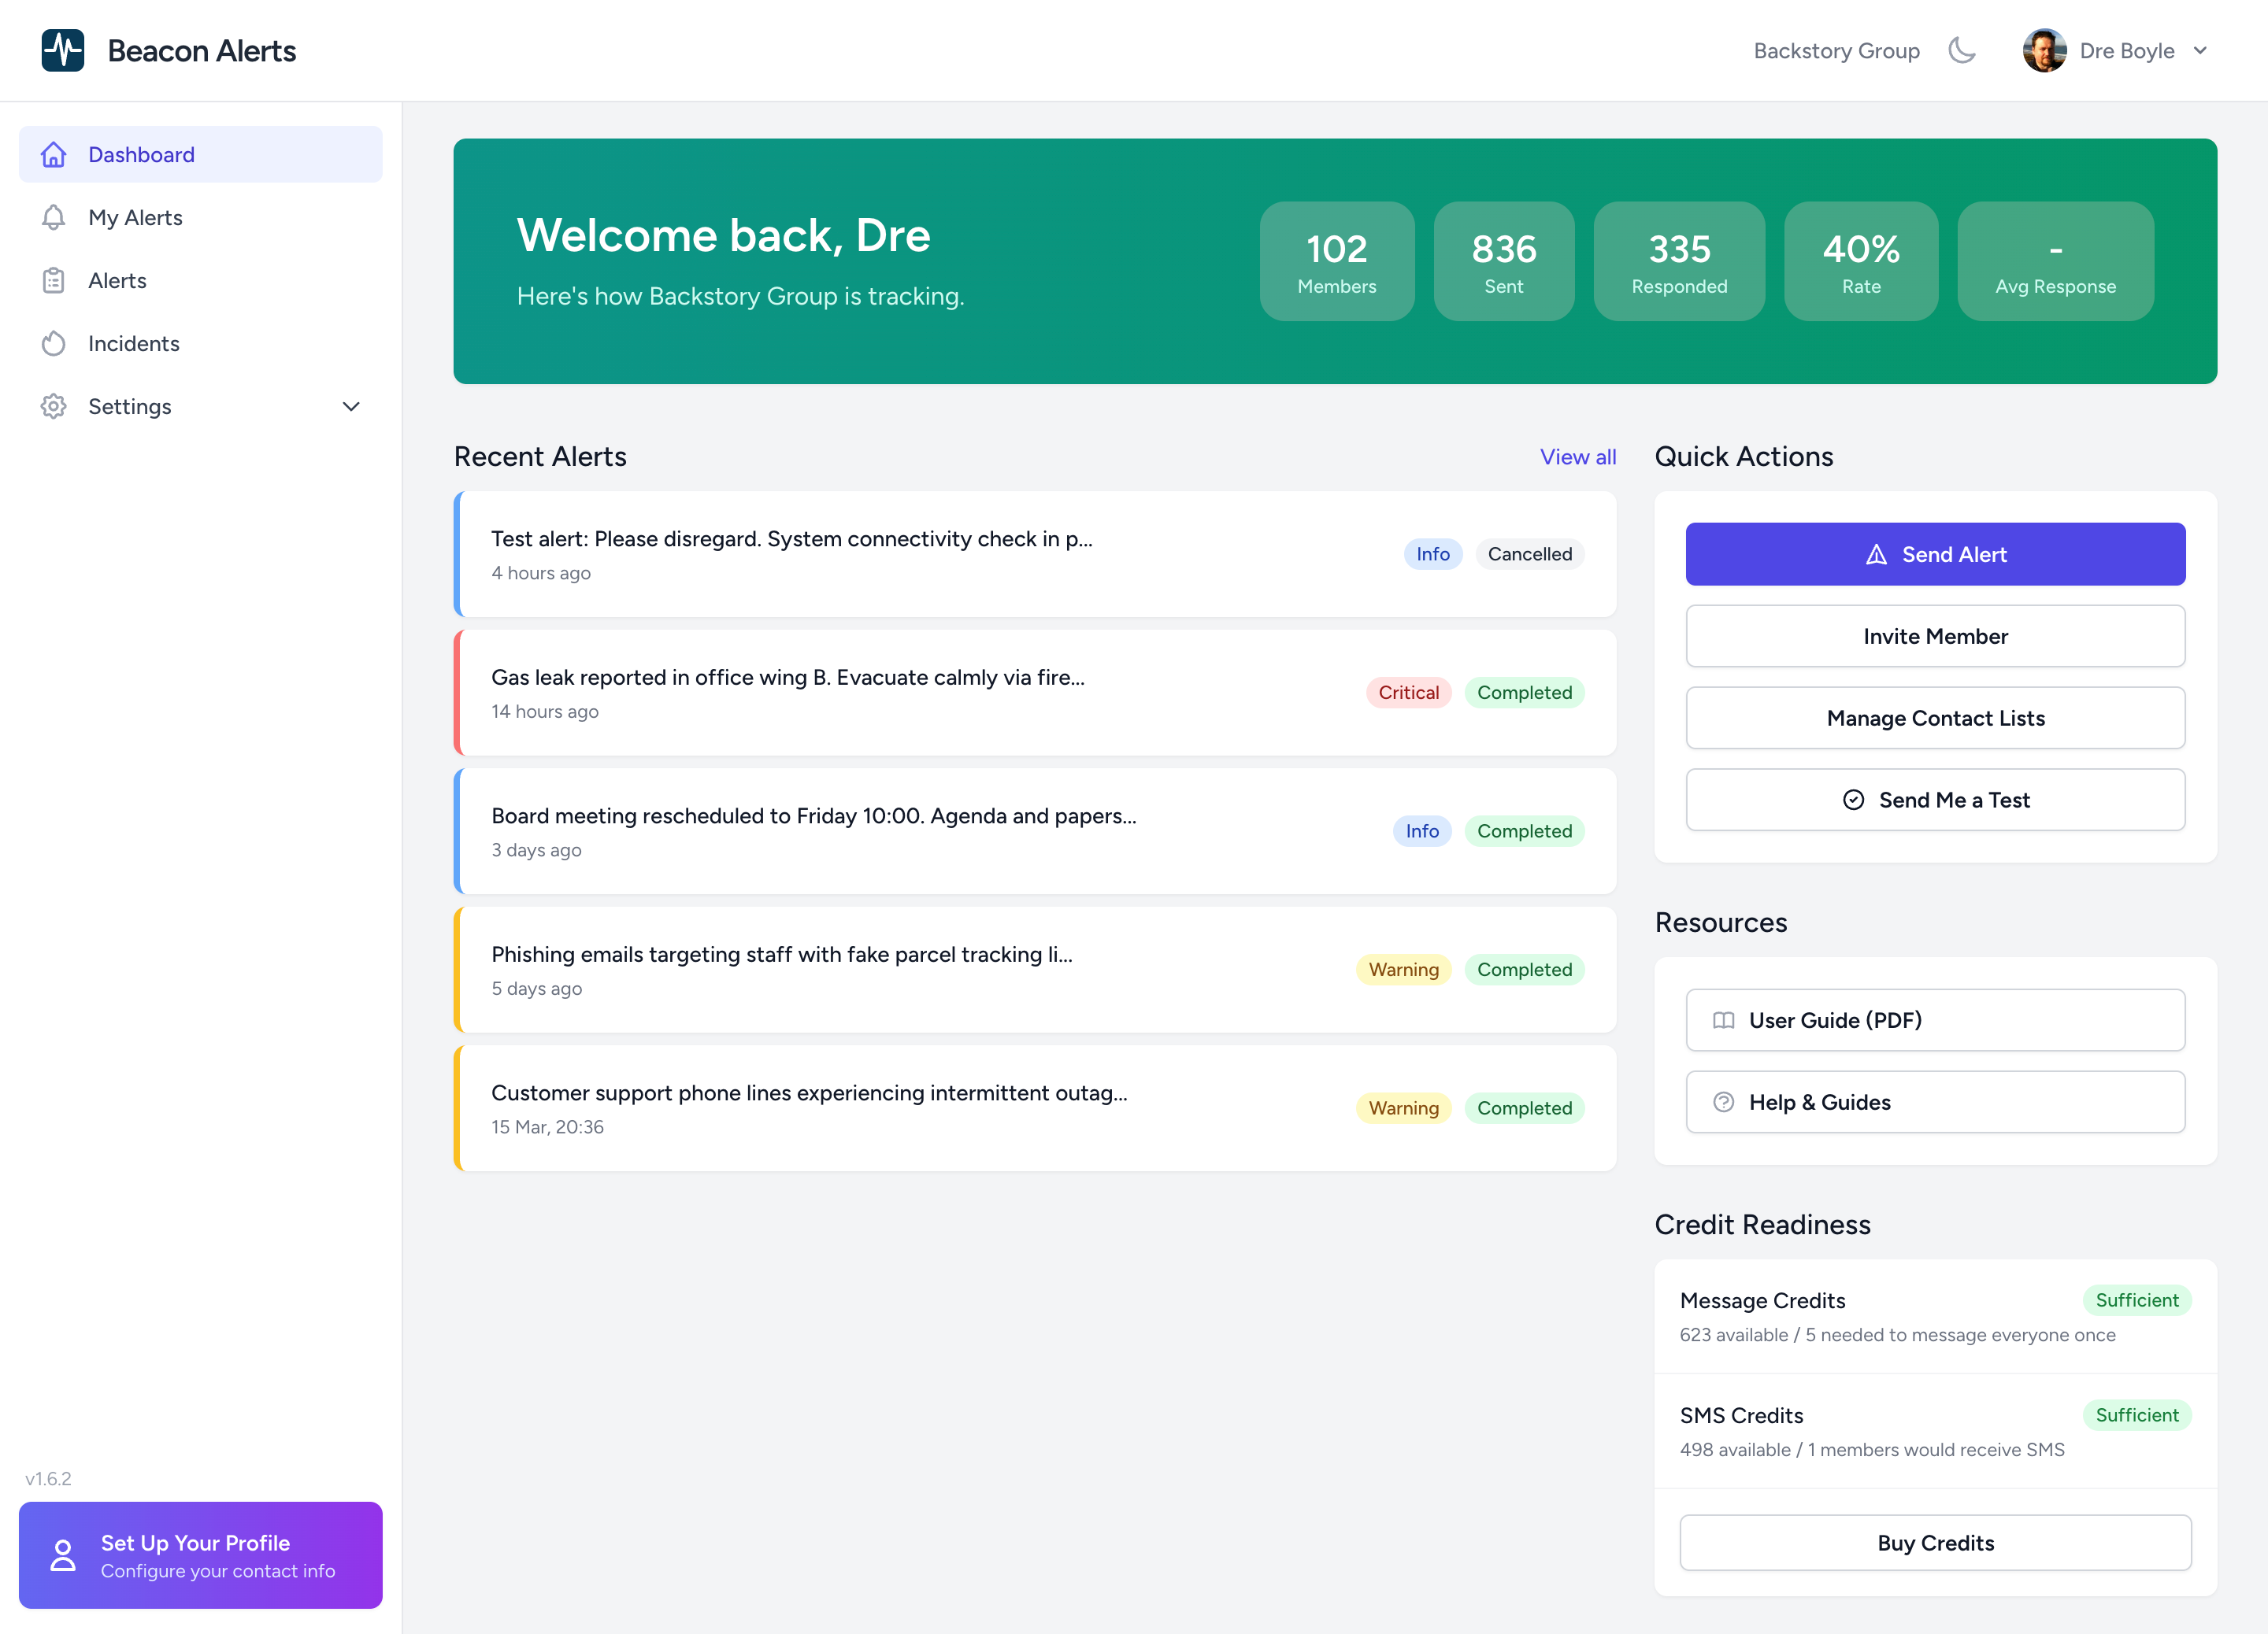Toggle dark mode with the moon icon
The width and height of the screenshot is (2268, 1634).
[x=1962, y=50]
